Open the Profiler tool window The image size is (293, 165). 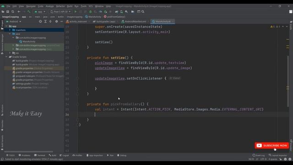77,155
